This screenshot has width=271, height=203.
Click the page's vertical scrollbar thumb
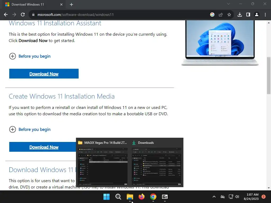(x=269, y=75)
